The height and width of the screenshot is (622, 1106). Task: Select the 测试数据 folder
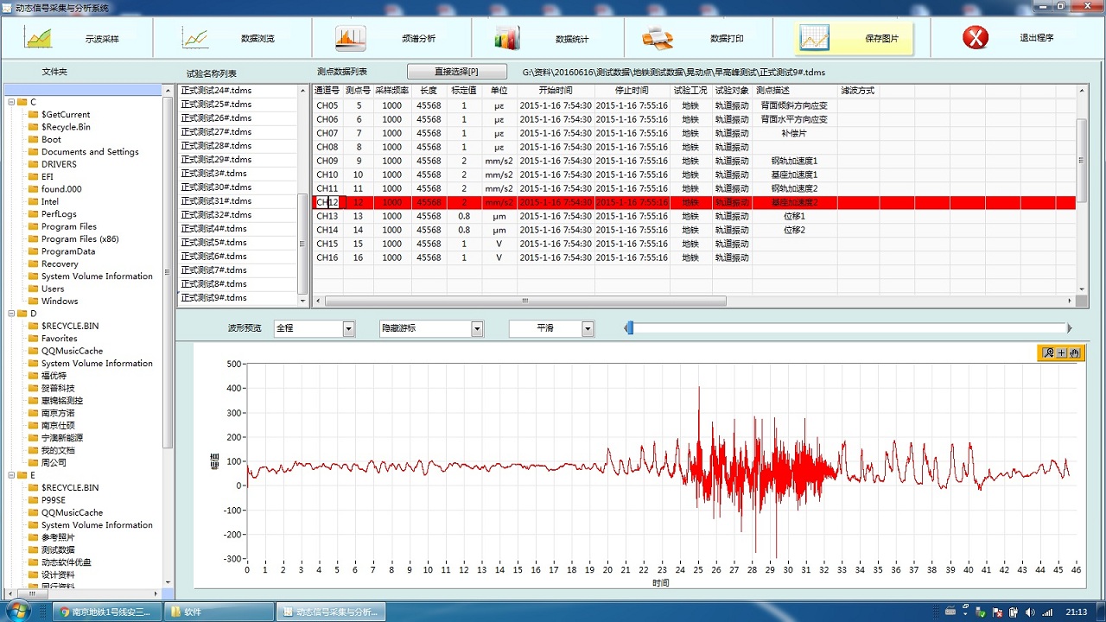tap(58, 549)
